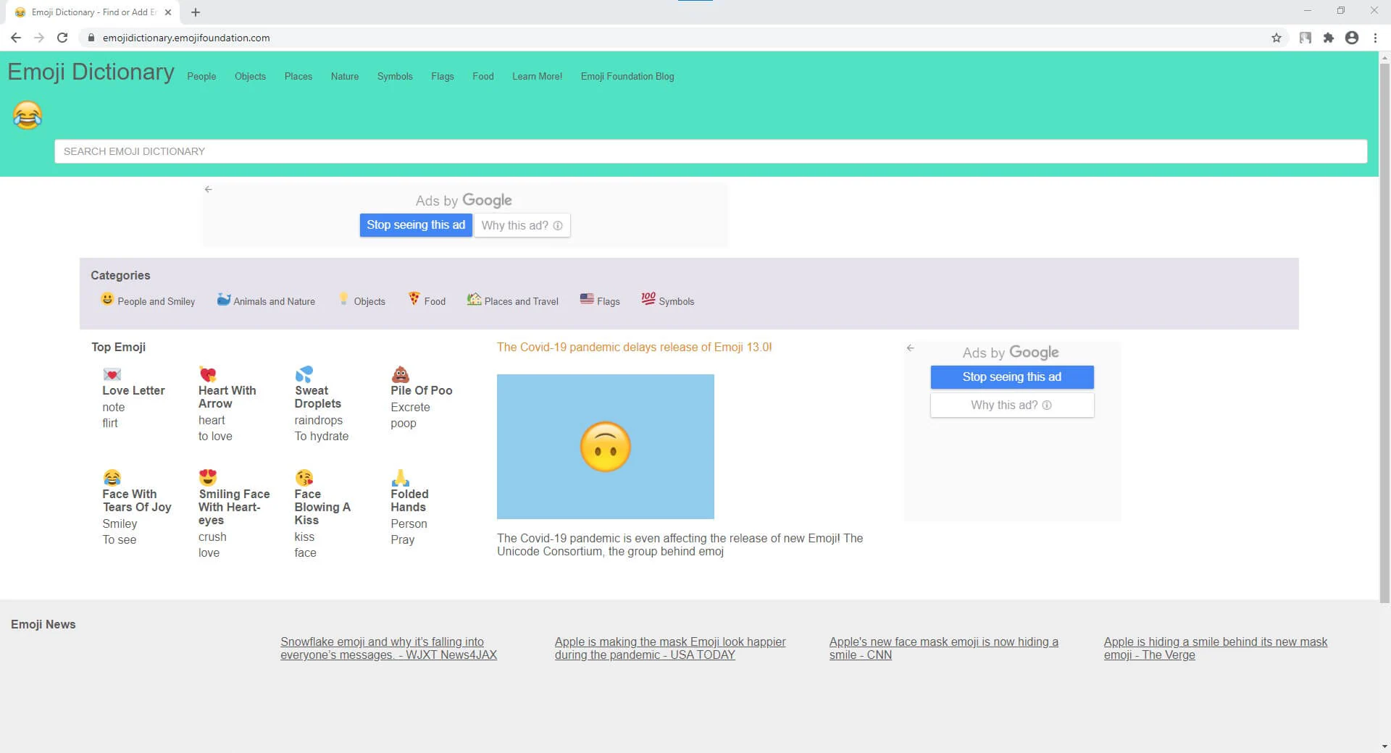Image resolution: width=1391 pixels, height=753 pixels.
Task: Go back using the browser back arrow
Action: click(x=16, y=38)
